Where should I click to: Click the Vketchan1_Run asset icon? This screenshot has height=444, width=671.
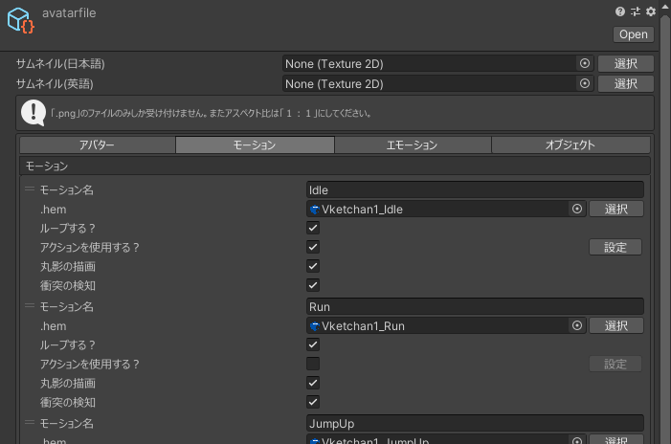pyautogui.click(x=315, y=326)
